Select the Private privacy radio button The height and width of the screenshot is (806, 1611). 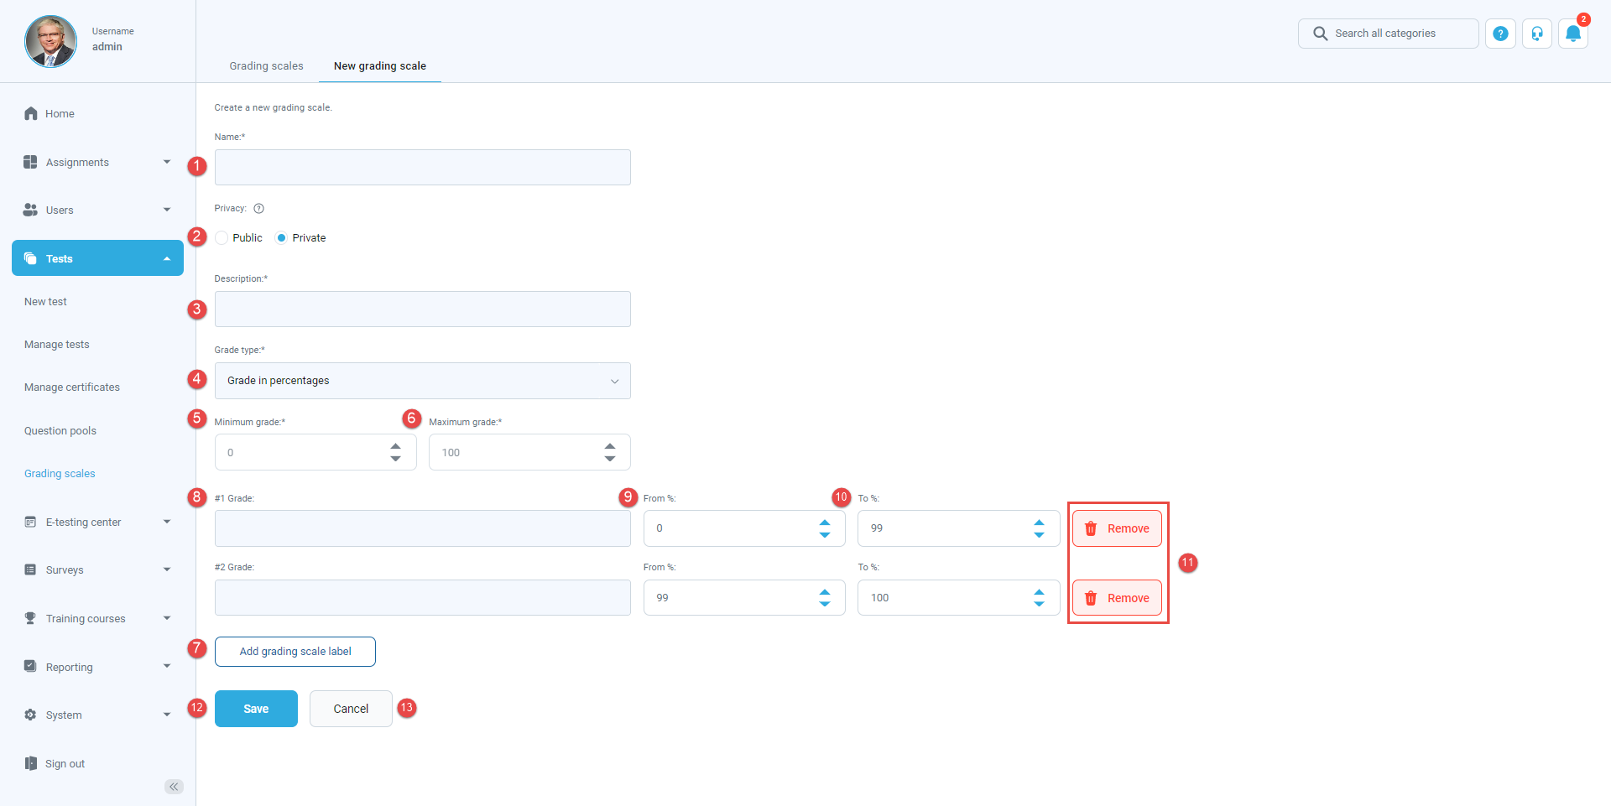point(282,238)
